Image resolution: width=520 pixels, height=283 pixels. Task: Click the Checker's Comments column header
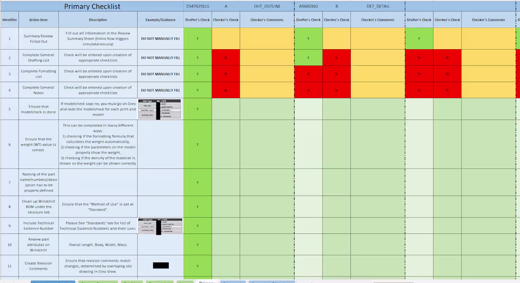[267, 20]
